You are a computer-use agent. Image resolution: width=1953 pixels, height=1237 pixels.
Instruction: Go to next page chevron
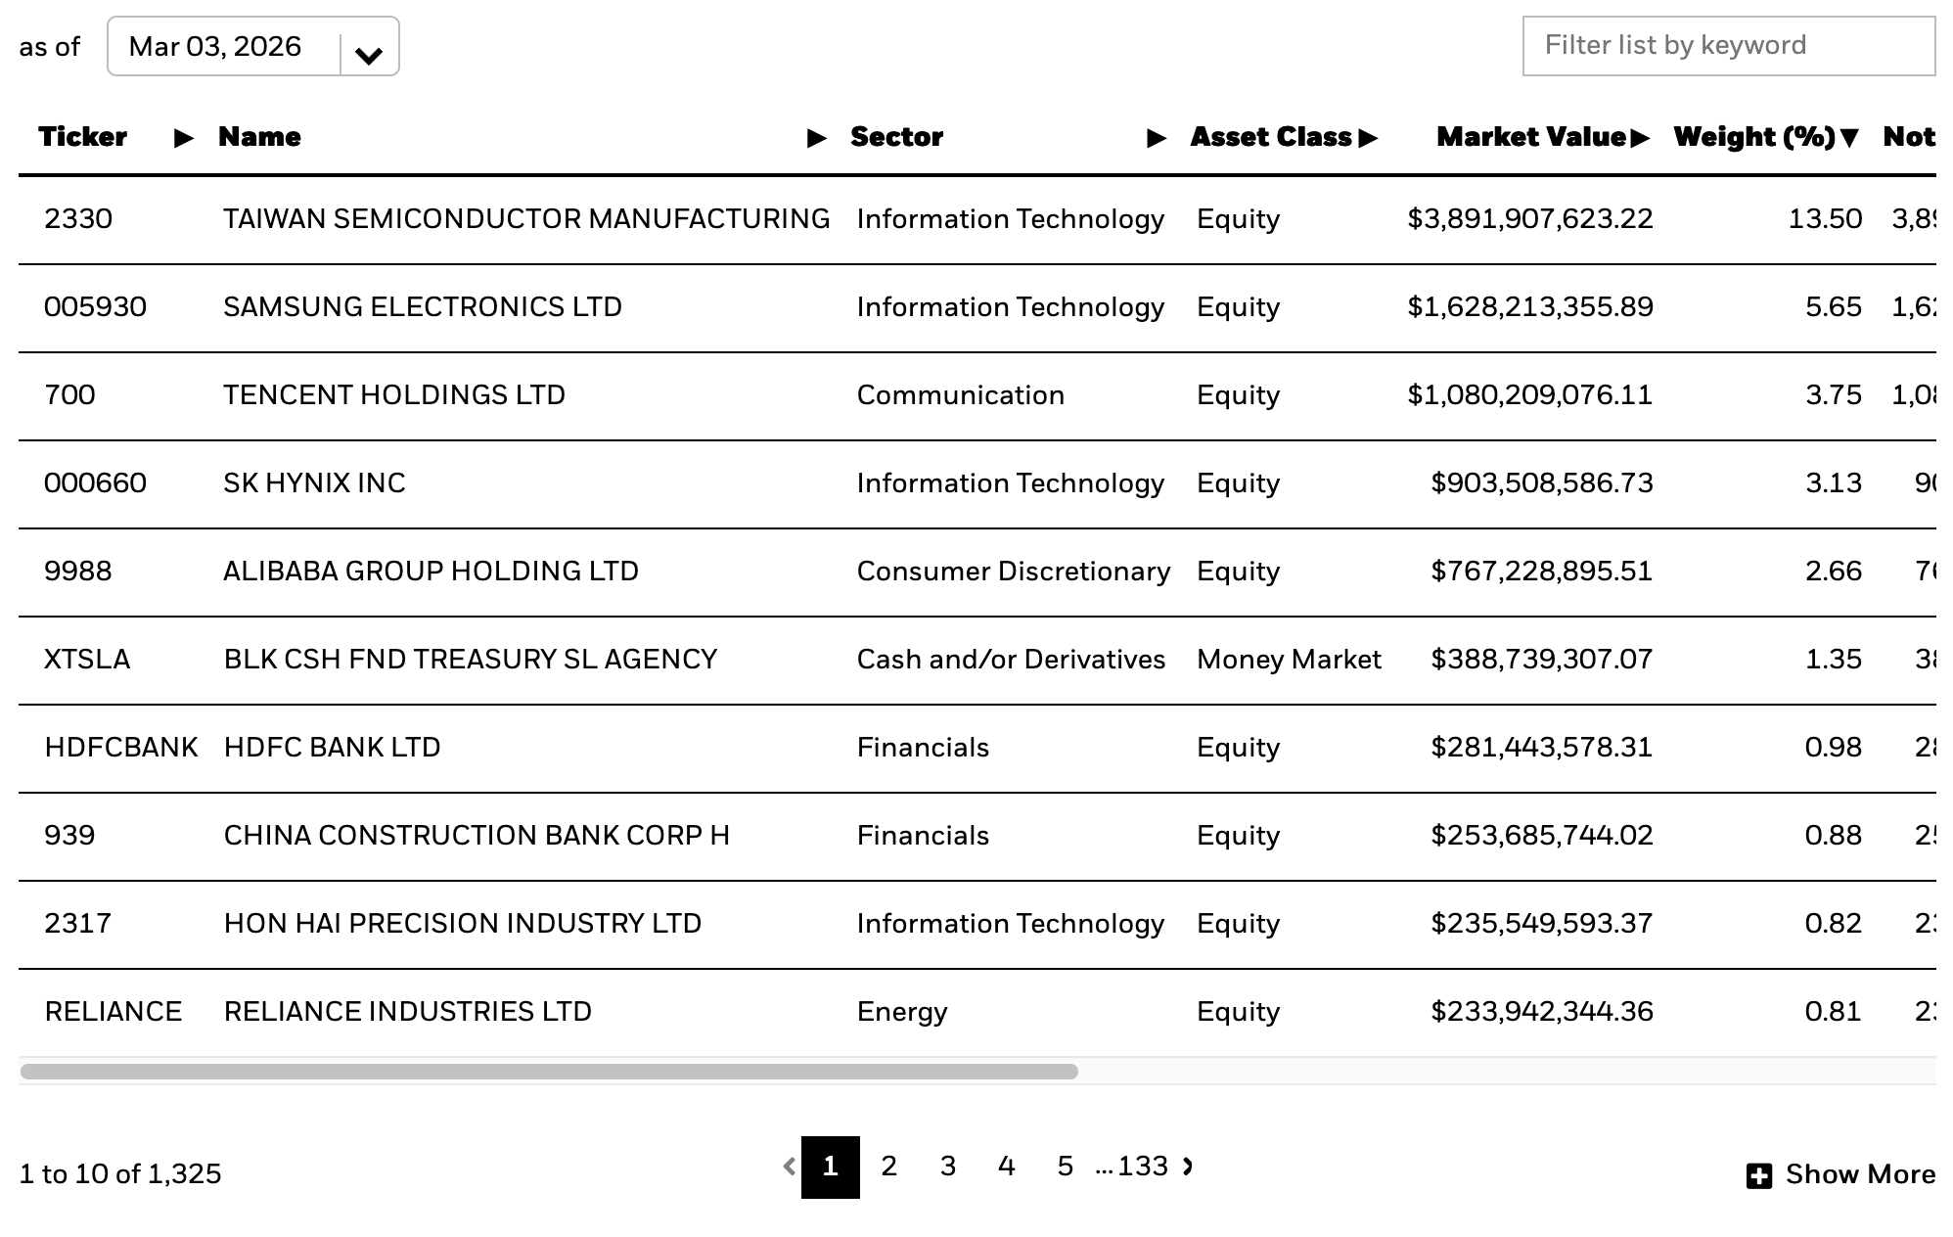[1188, 1166]
